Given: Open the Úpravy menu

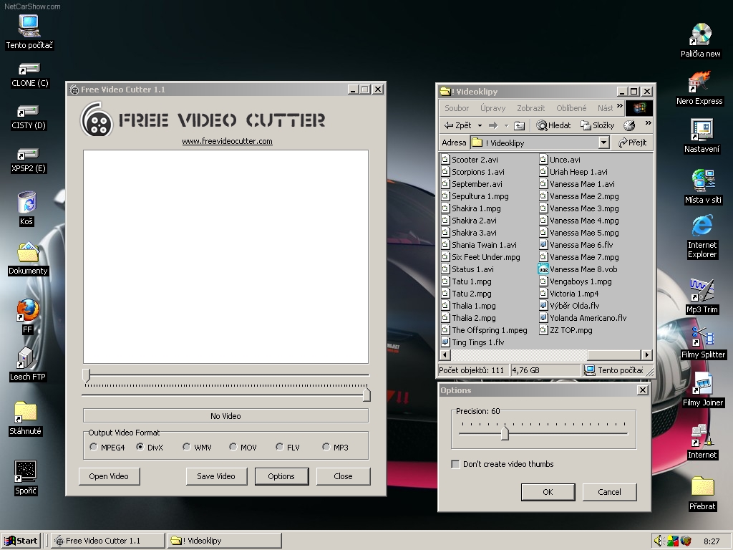Looking at the screenshot, I should [x=492, y=108].
